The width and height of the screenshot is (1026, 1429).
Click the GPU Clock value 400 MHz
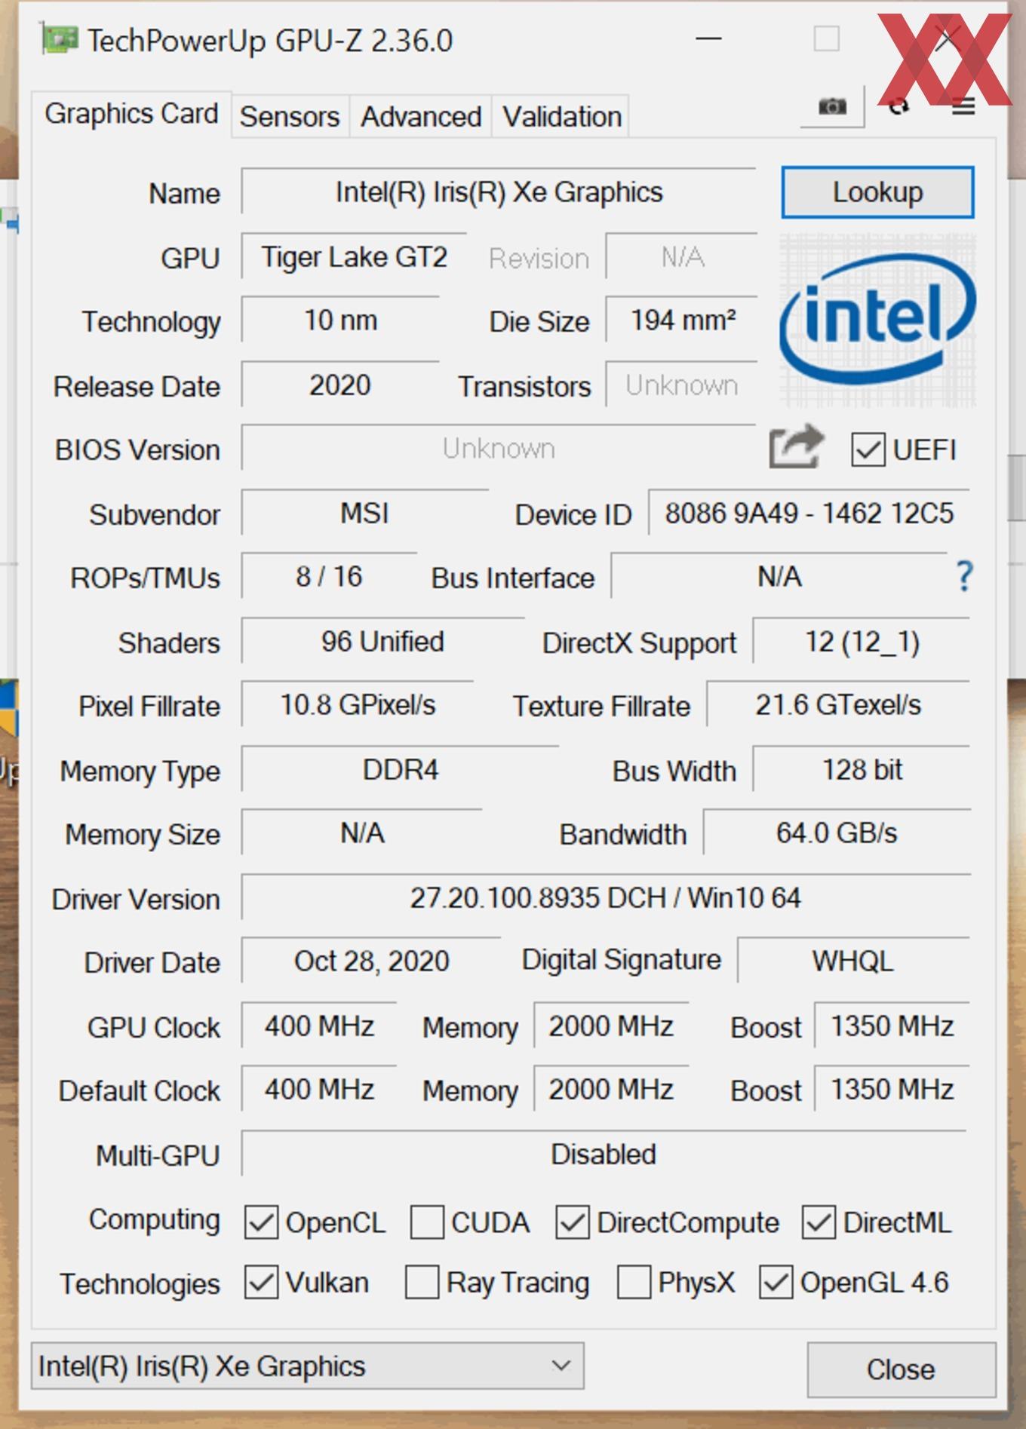click(319, 1026)
